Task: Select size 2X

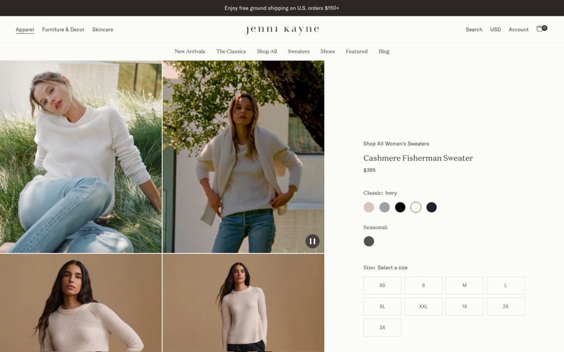Action: 505,306
